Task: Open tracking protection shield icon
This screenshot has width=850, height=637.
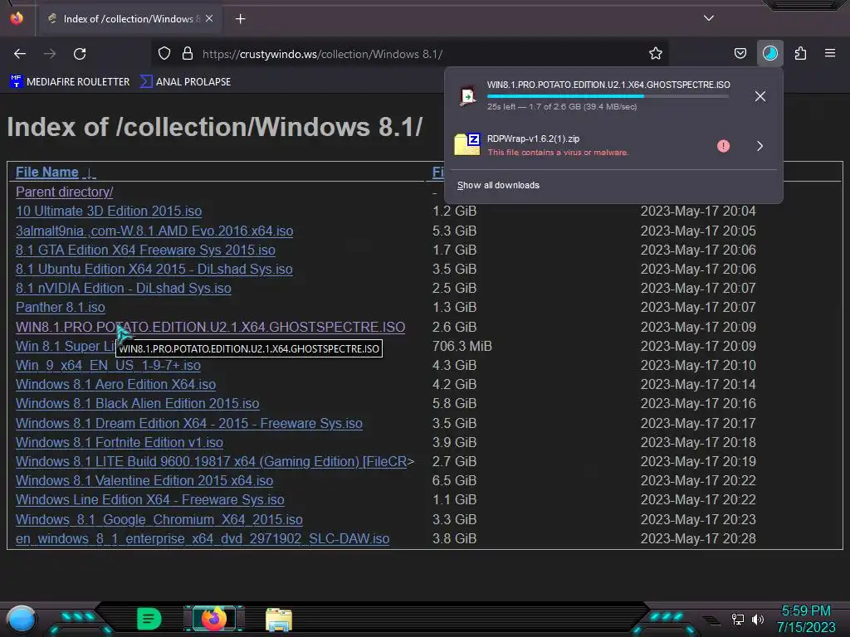Action: (164, 54)
